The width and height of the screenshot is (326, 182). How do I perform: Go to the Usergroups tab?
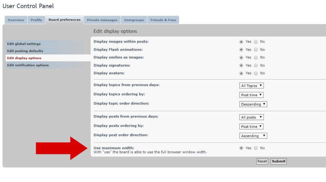coord(134,20)
